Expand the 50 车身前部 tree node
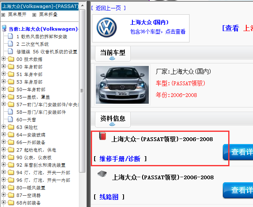The height and width of the screenshot is (207, 253). coord(3,66)
